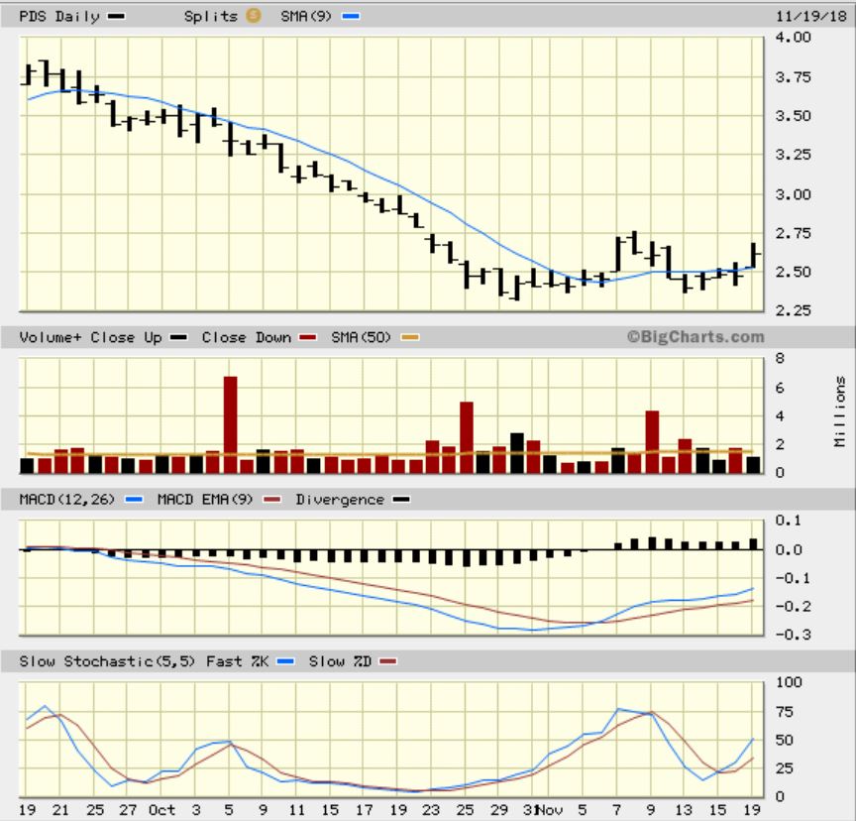Click the Nov date axis label
The image size is (856, 821).
[x=550, y=809]
